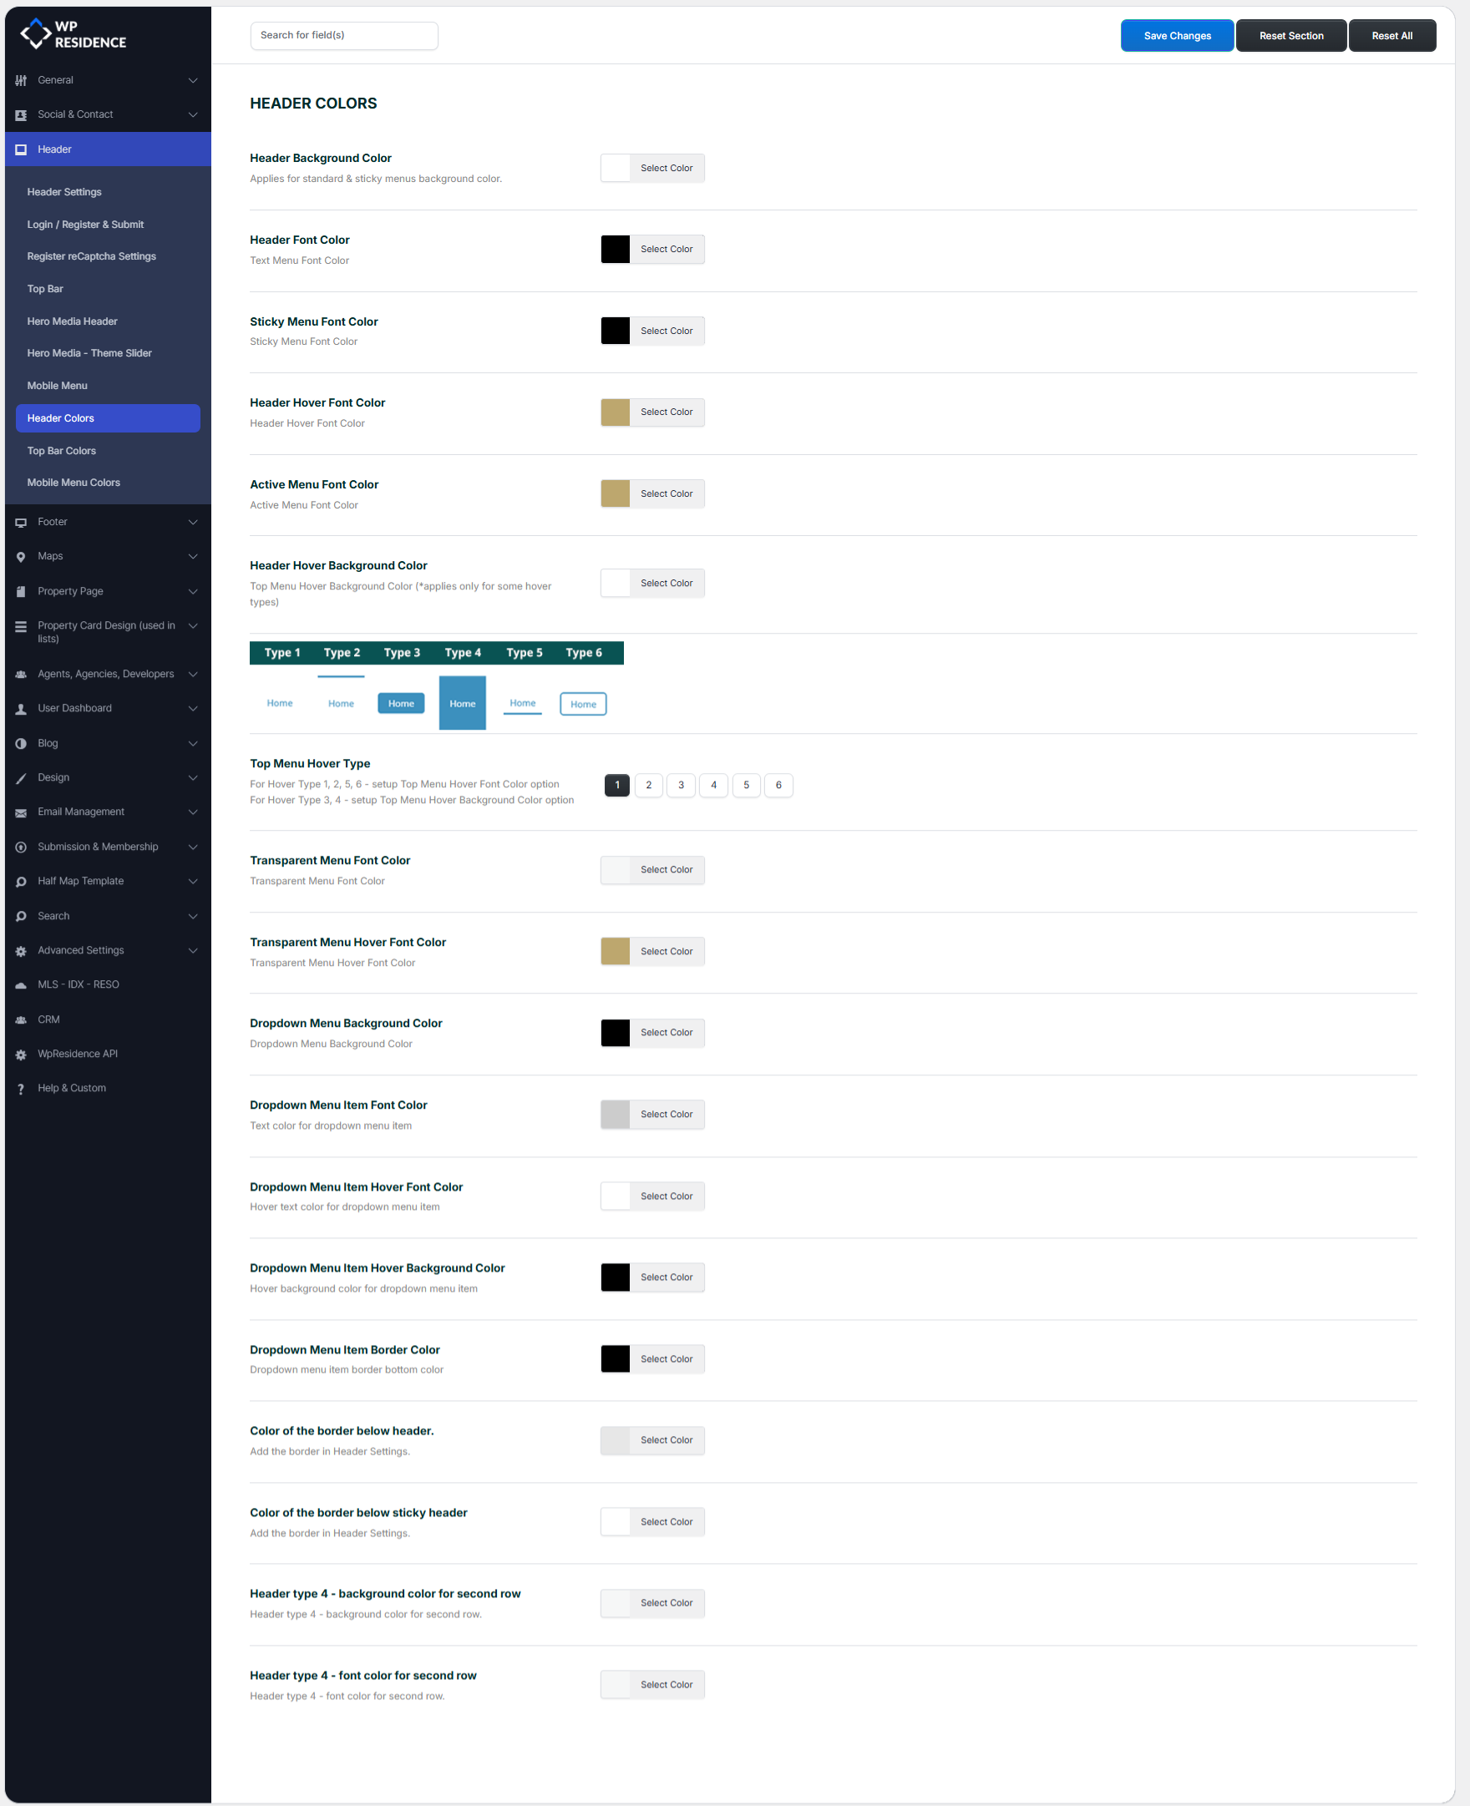Expand the General section chevron
The height and width of the screenshot is (1806, 1470).
click(193, 80)
